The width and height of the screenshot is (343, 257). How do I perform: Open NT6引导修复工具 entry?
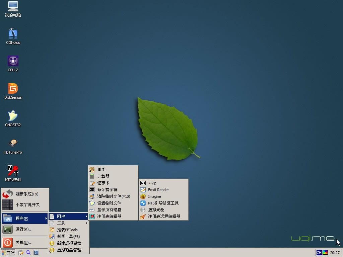(163, 203)
